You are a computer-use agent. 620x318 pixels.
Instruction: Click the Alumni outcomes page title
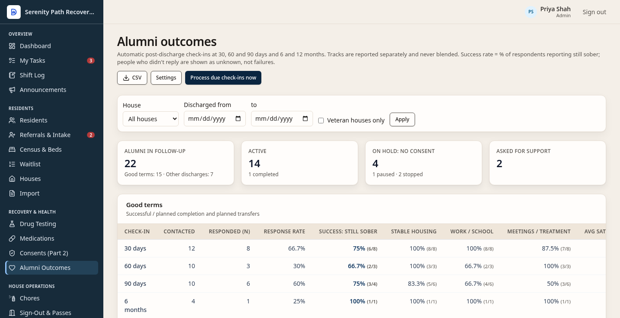[167, 42]
